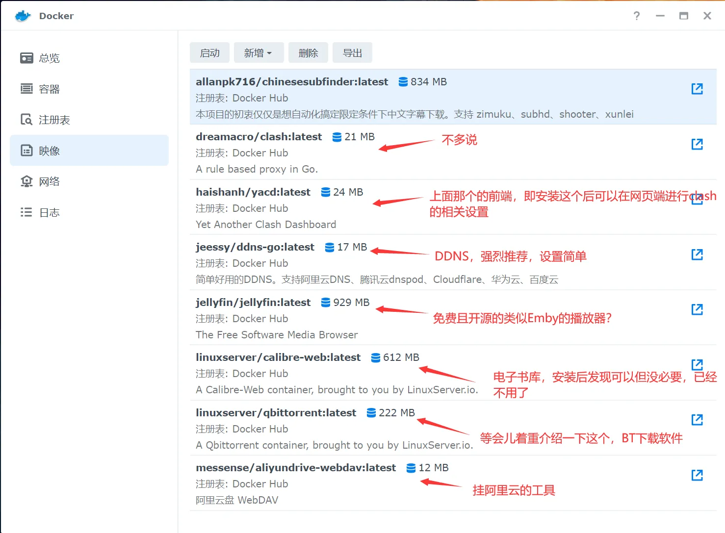725x533 pixels.
Task: Click the "A rule based proxy in Go." description
Action: point(257,169)
